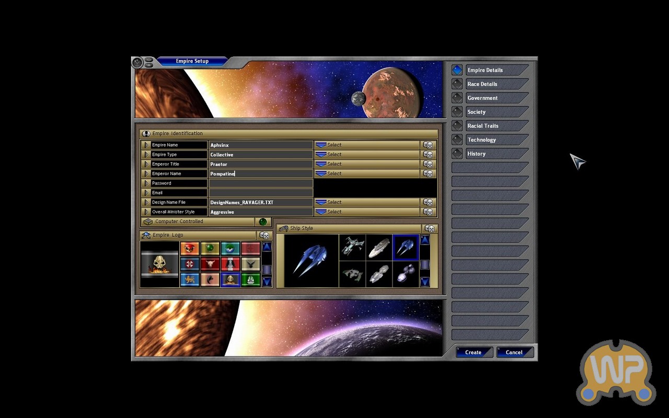Open the Emperor Name Select dropdown
This screenshot has height=418, width=669.
[367, 173]
